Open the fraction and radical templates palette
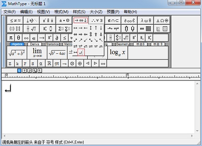Image resolution: width=202 pixels, height=146 pixels. (32, 29)
